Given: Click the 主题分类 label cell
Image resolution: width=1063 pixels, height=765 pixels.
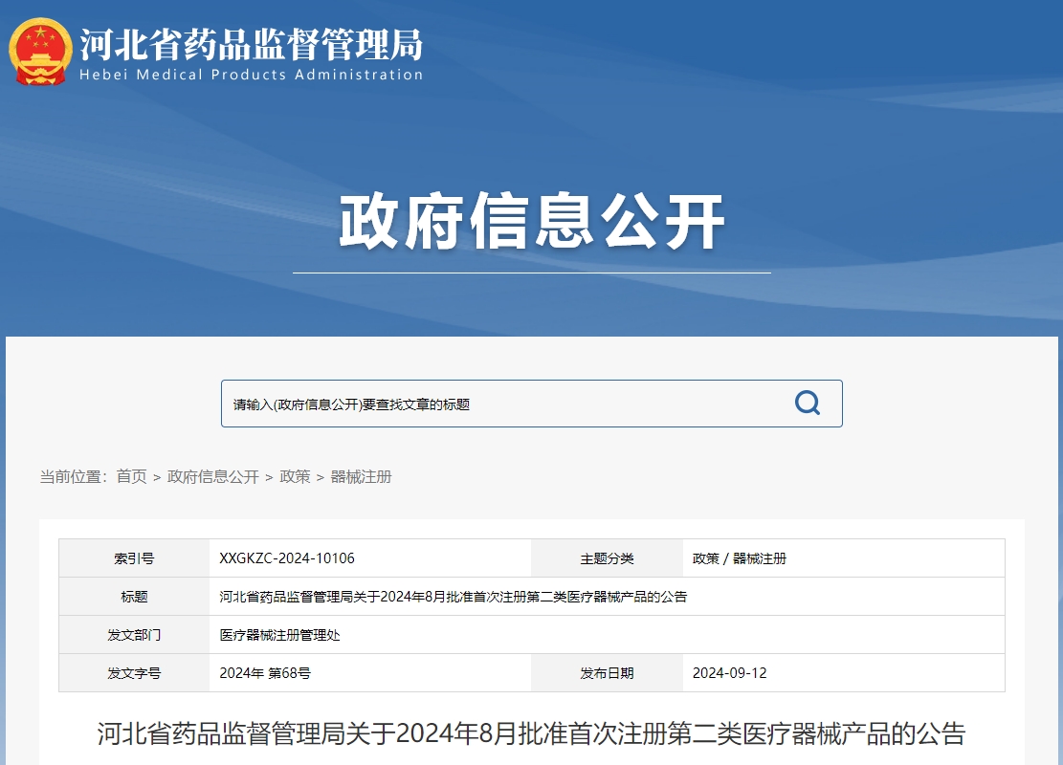Looking at the screenshot, I should pos(607,558).
